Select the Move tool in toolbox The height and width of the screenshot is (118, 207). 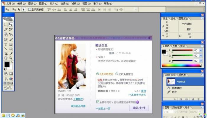(x=11, y=24)
